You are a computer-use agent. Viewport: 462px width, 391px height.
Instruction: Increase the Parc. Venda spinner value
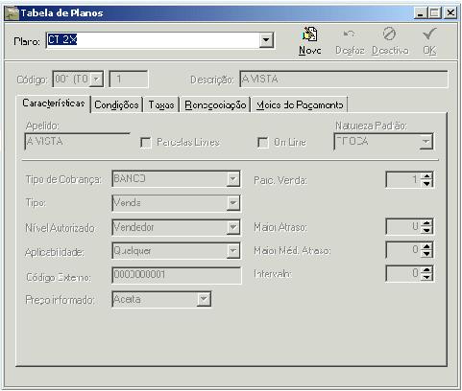(426, 176)
